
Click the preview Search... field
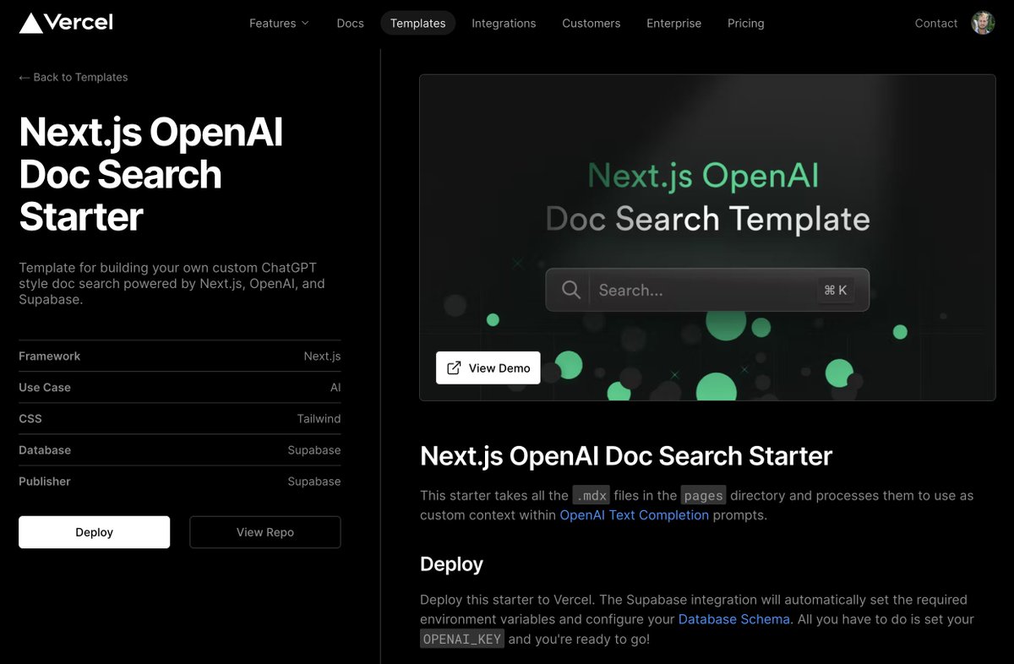point(706,290)
